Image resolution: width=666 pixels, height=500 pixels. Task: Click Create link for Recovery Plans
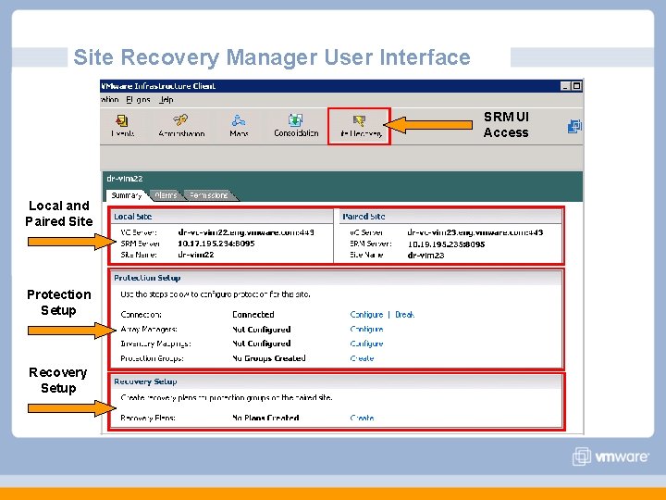point(362,418)
